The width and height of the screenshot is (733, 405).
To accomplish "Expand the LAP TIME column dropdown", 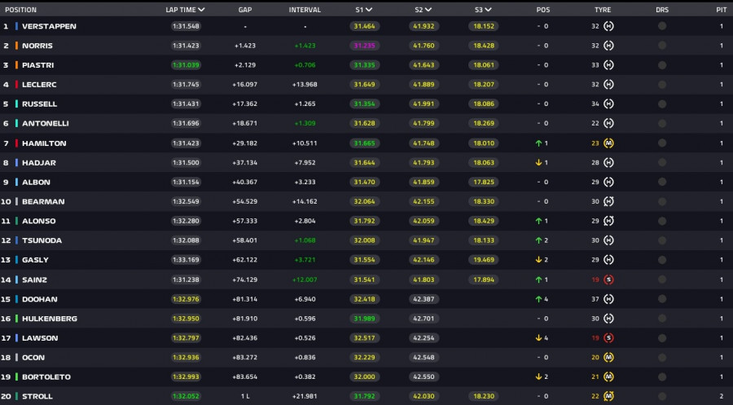I will [201, 10].
